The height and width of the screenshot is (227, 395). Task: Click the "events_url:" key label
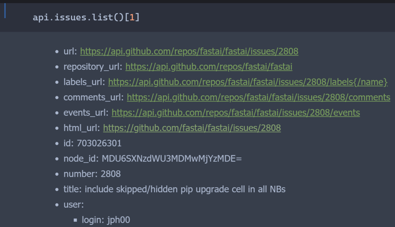coord(86,113)
